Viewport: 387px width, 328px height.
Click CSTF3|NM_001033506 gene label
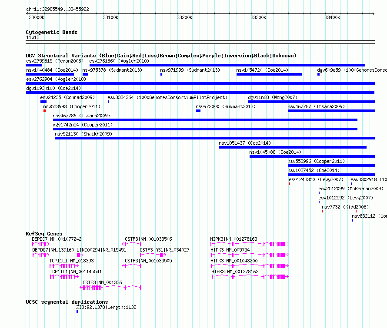[x=148, y=239]
